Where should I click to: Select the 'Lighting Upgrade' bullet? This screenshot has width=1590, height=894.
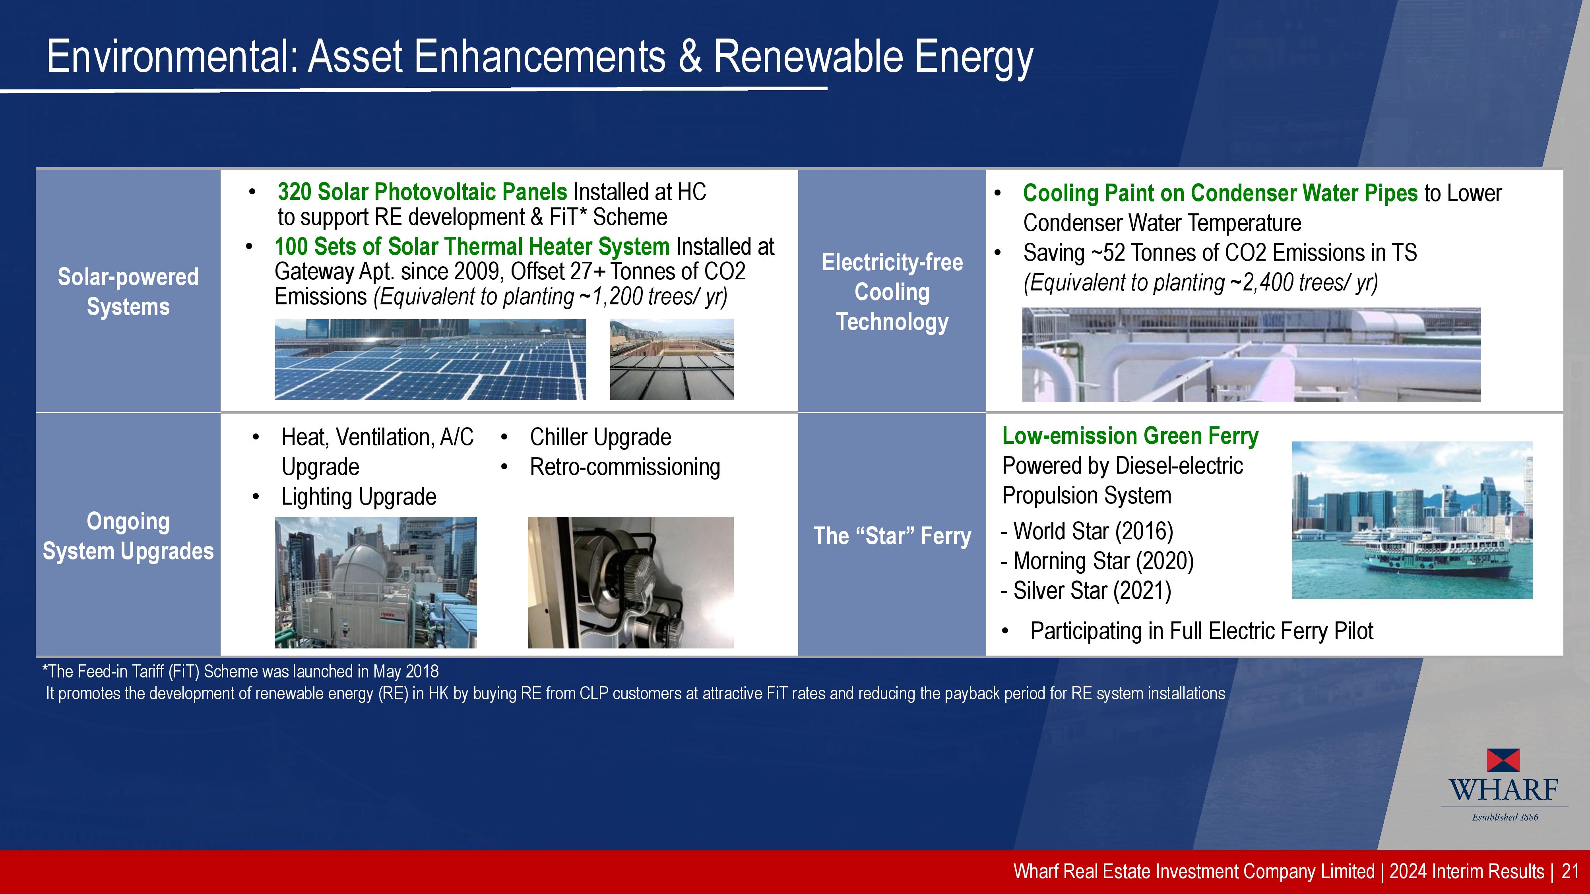[359, 497]
